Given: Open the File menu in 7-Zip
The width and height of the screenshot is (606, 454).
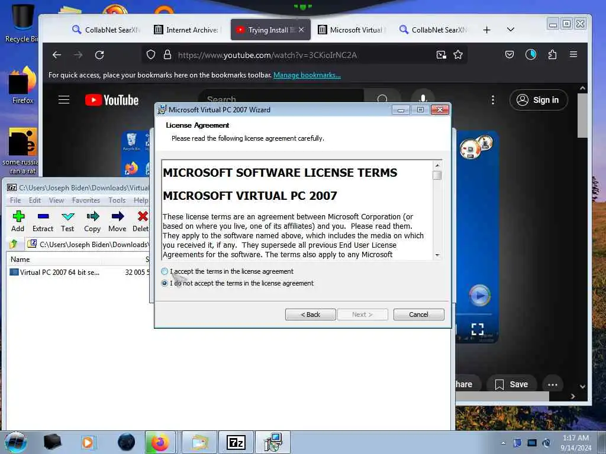Looking at the screenshot, I should tap(15, 200).
